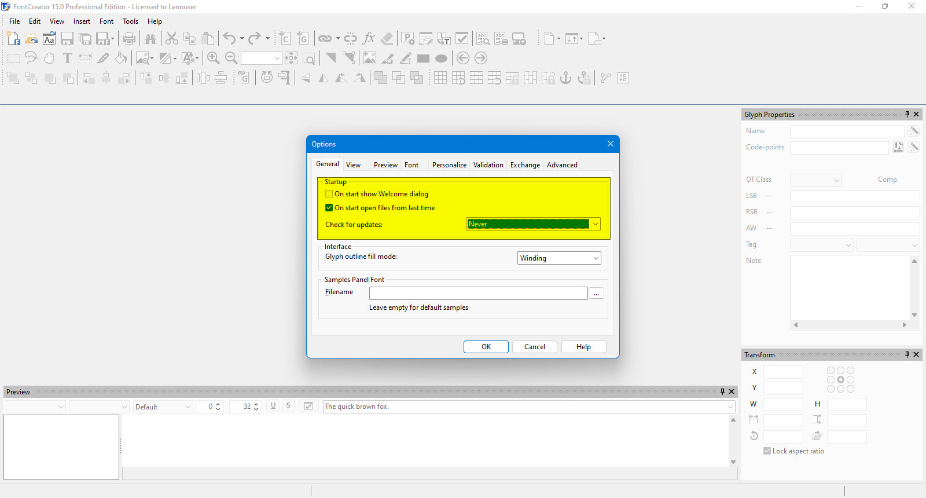Click the Undo arrow icon
The height and width of the screenshot is (498, 926).
coord(229,39)
